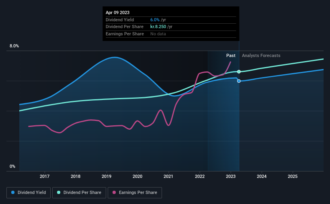Screen dimensions: 330x204
Task: Click the 2023 x-axis label
Action: point(231,176)
